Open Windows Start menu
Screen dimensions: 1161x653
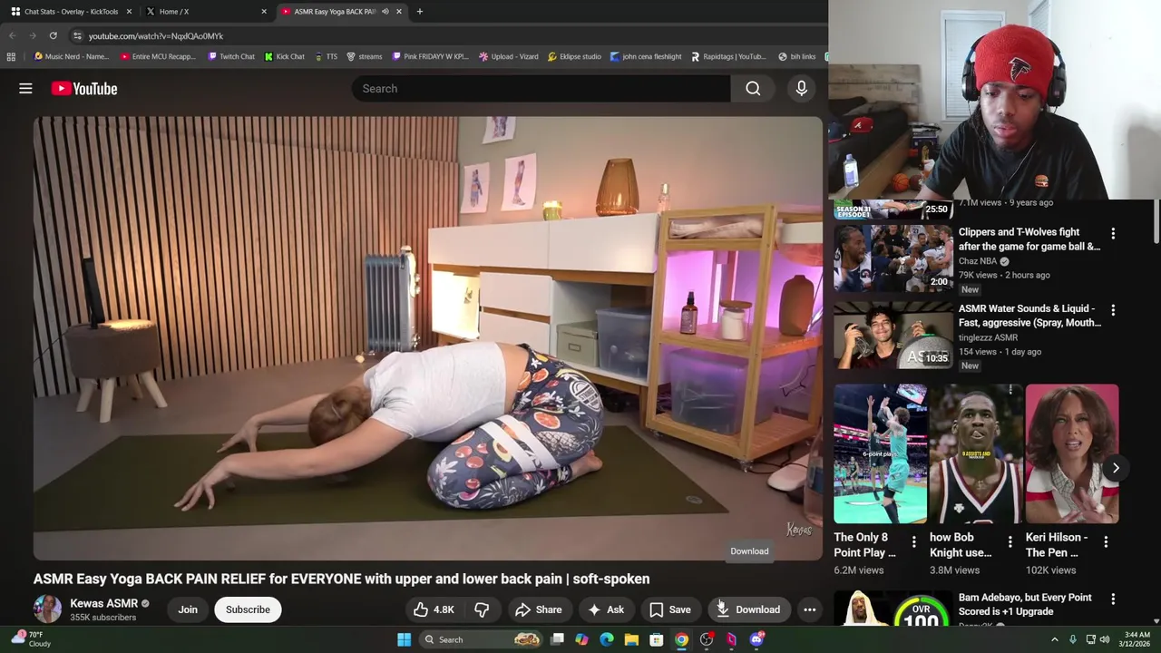point(404,639)
